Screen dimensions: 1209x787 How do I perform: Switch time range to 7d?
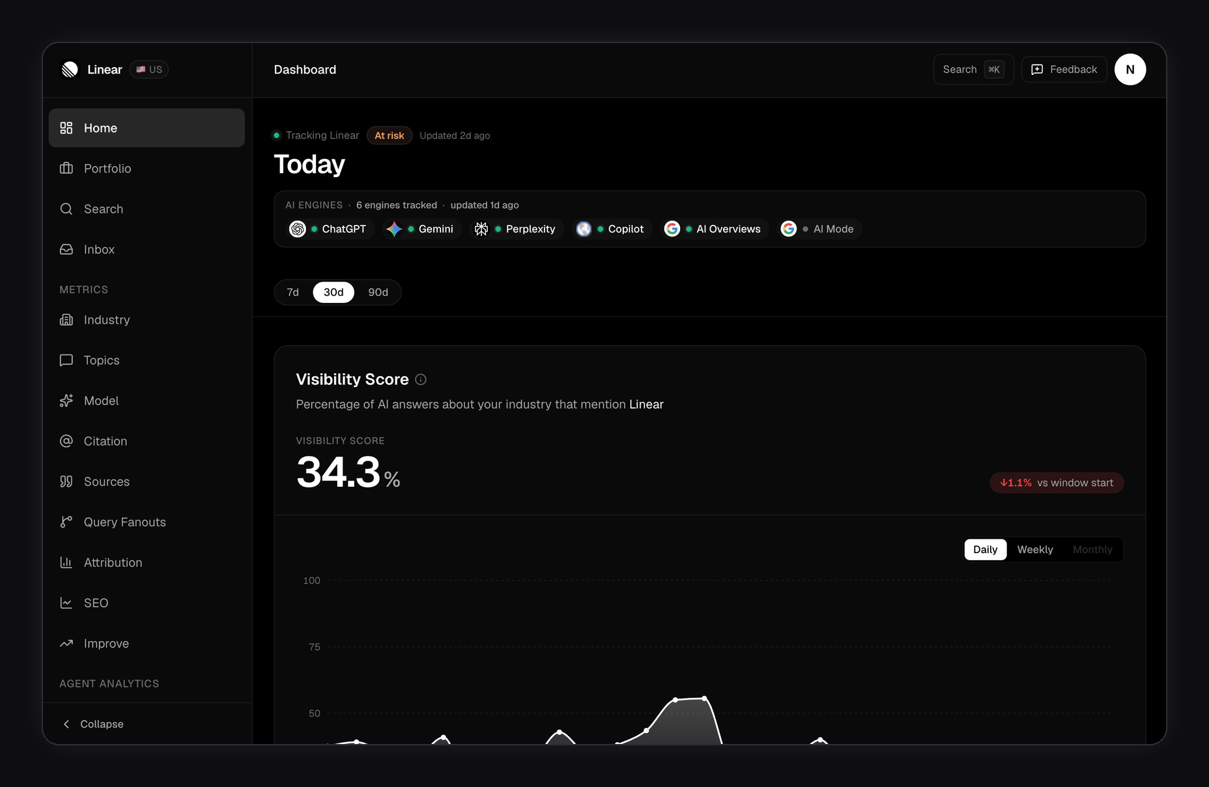point(293,292)
